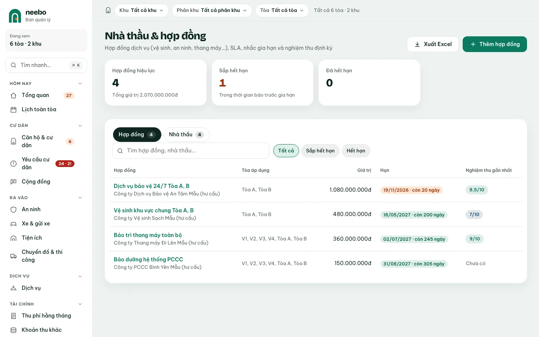Click the Tiện ích icon

[13, 238]
